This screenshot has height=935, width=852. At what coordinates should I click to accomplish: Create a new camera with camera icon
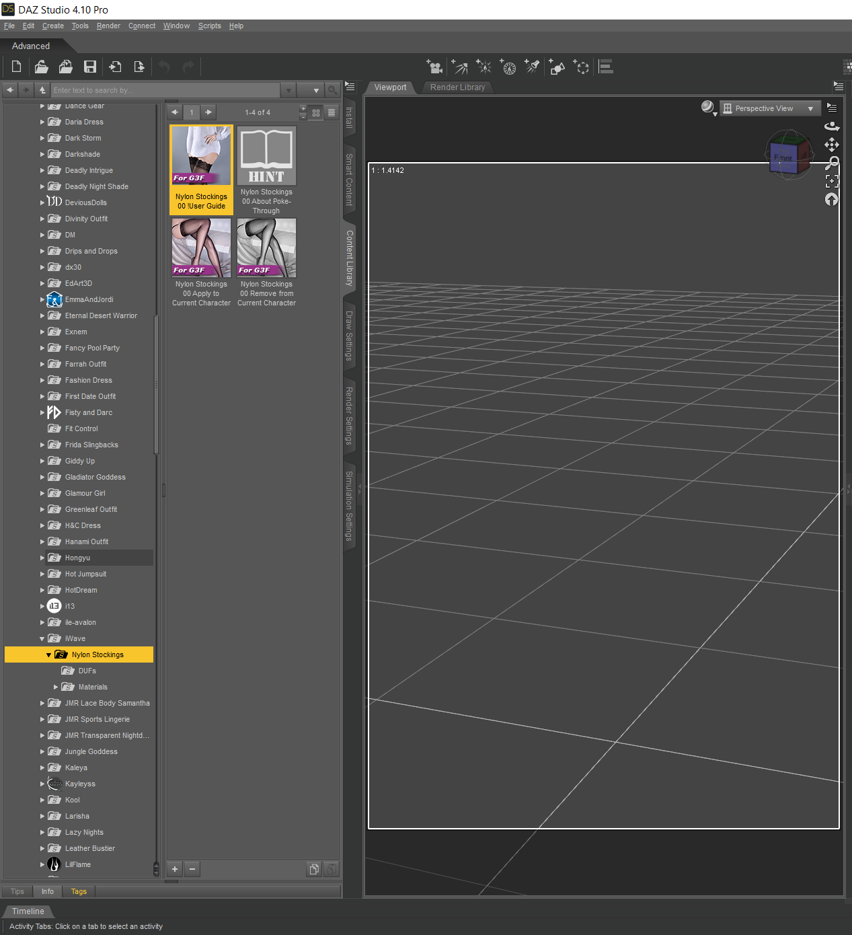coord(434,67)
